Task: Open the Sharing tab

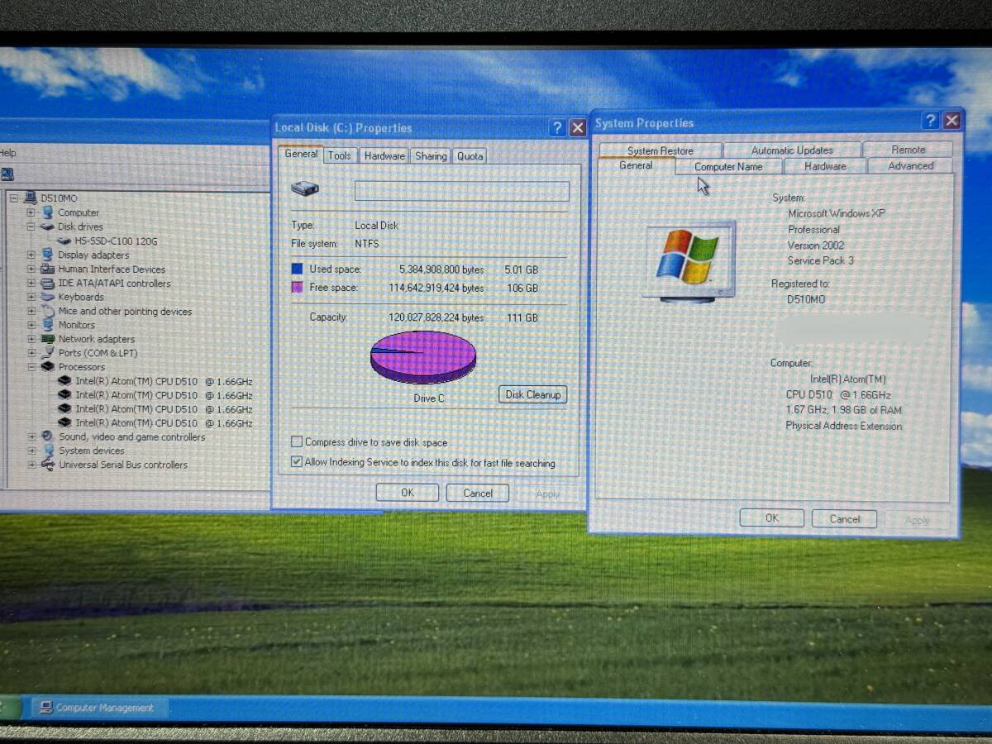Action: (x=431, y=155)
